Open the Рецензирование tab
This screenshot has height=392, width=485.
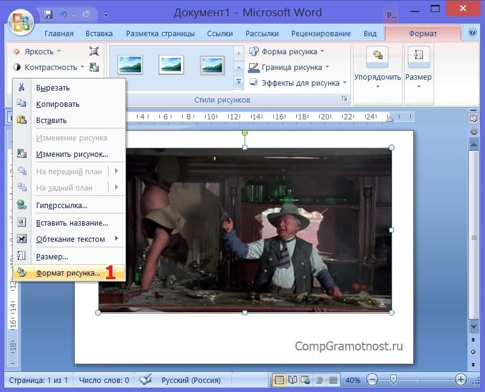coord(321,33)
